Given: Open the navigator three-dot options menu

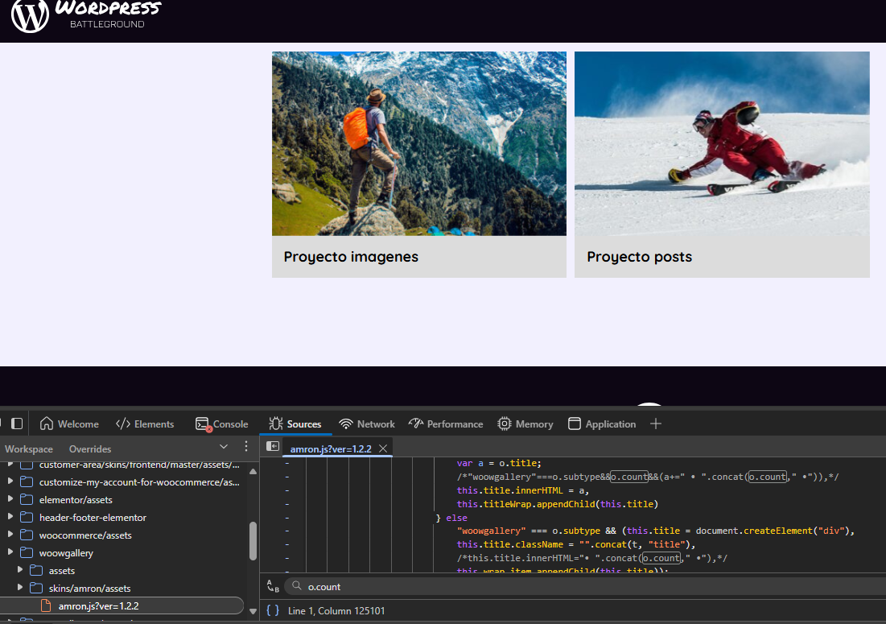Looking at the screenshot, I should [246, 447].
